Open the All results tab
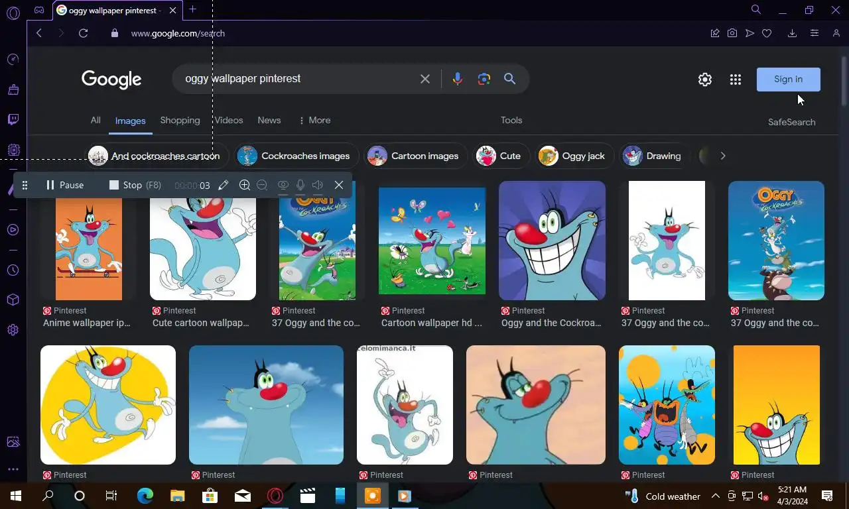 [x=96, y=120]
